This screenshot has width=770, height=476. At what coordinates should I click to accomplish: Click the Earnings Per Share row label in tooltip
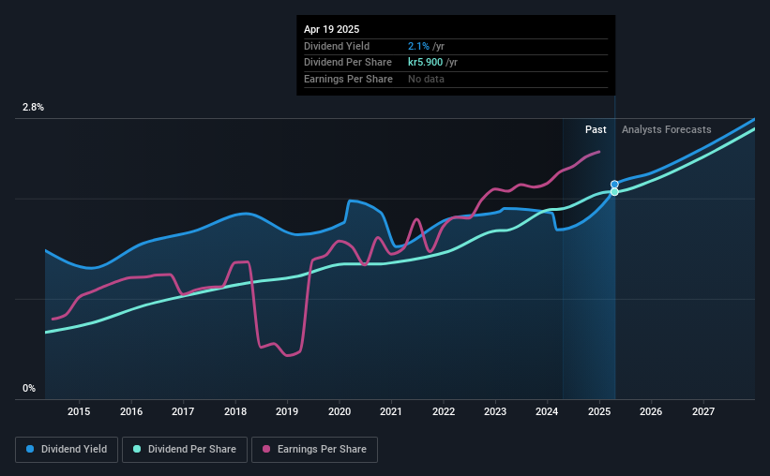tap(348, 79)
